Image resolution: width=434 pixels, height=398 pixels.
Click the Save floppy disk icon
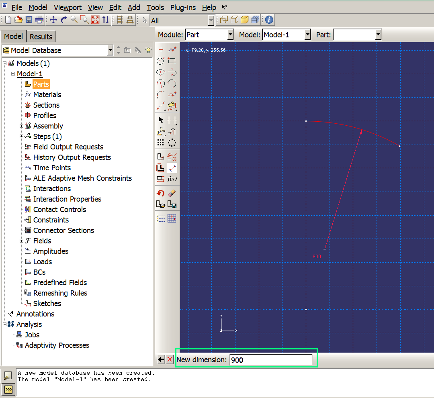29,20
